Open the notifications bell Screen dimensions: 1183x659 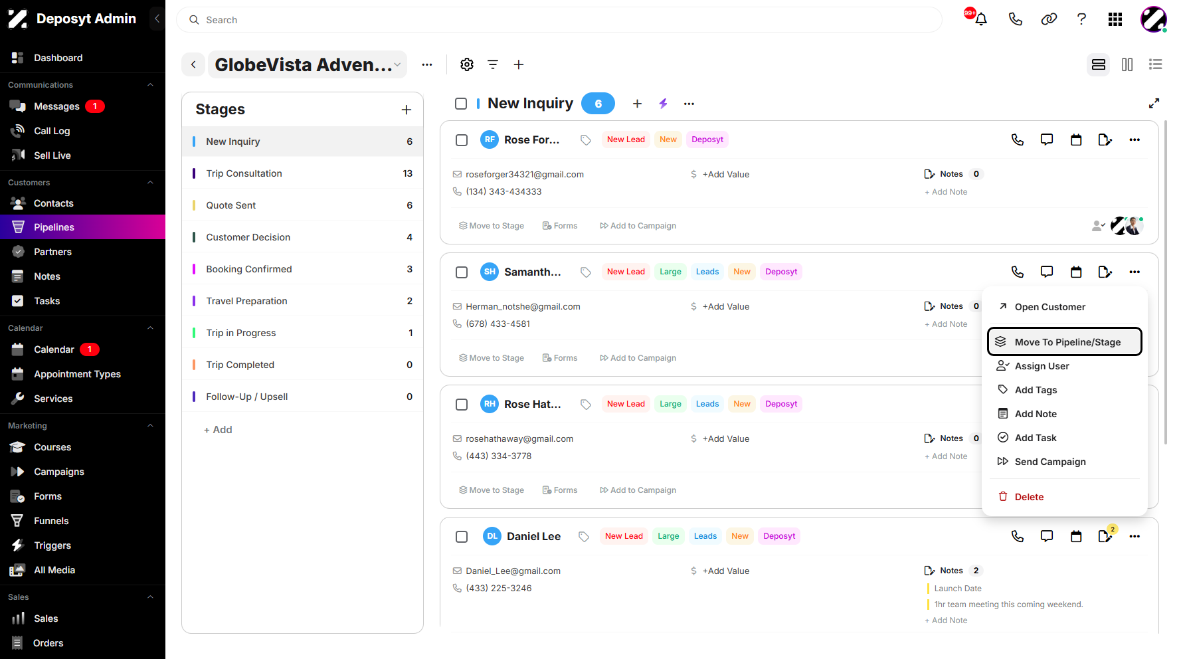[x=980, y=19]
